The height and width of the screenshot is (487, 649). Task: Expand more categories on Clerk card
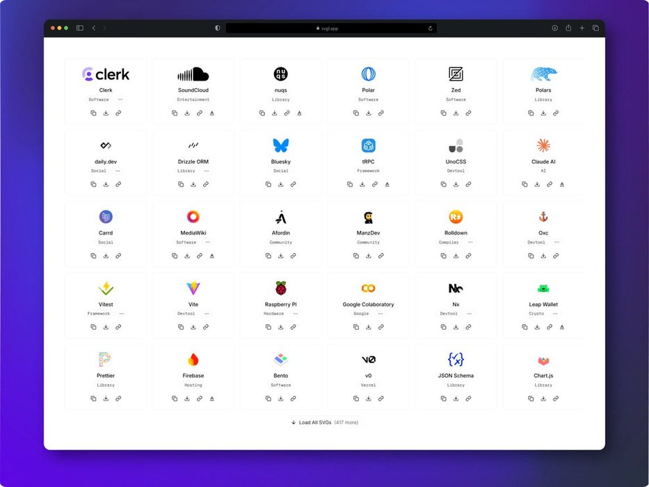[x=120, y=99]
